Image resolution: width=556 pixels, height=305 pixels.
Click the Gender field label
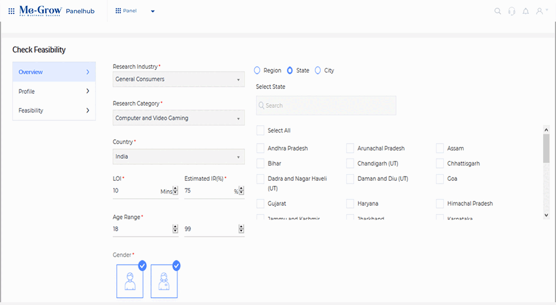point(122,255)
